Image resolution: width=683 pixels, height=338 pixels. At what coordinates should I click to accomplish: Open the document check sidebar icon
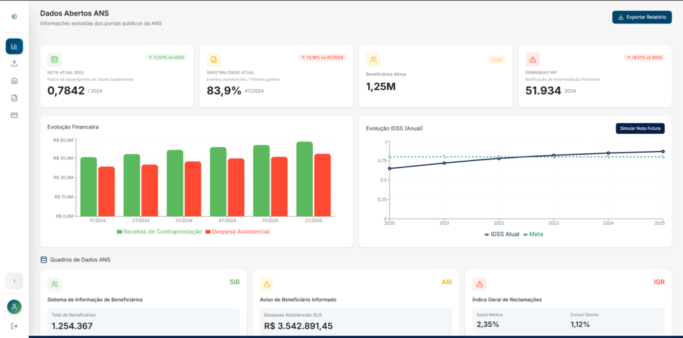(14, 98)
